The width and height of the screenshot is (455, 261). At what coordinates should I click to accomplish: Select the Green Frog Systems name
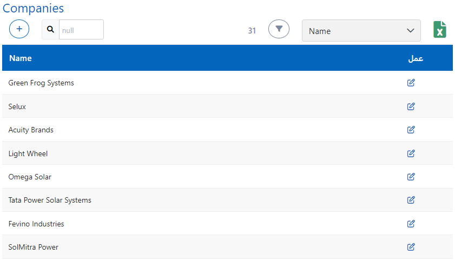(41, 83)
